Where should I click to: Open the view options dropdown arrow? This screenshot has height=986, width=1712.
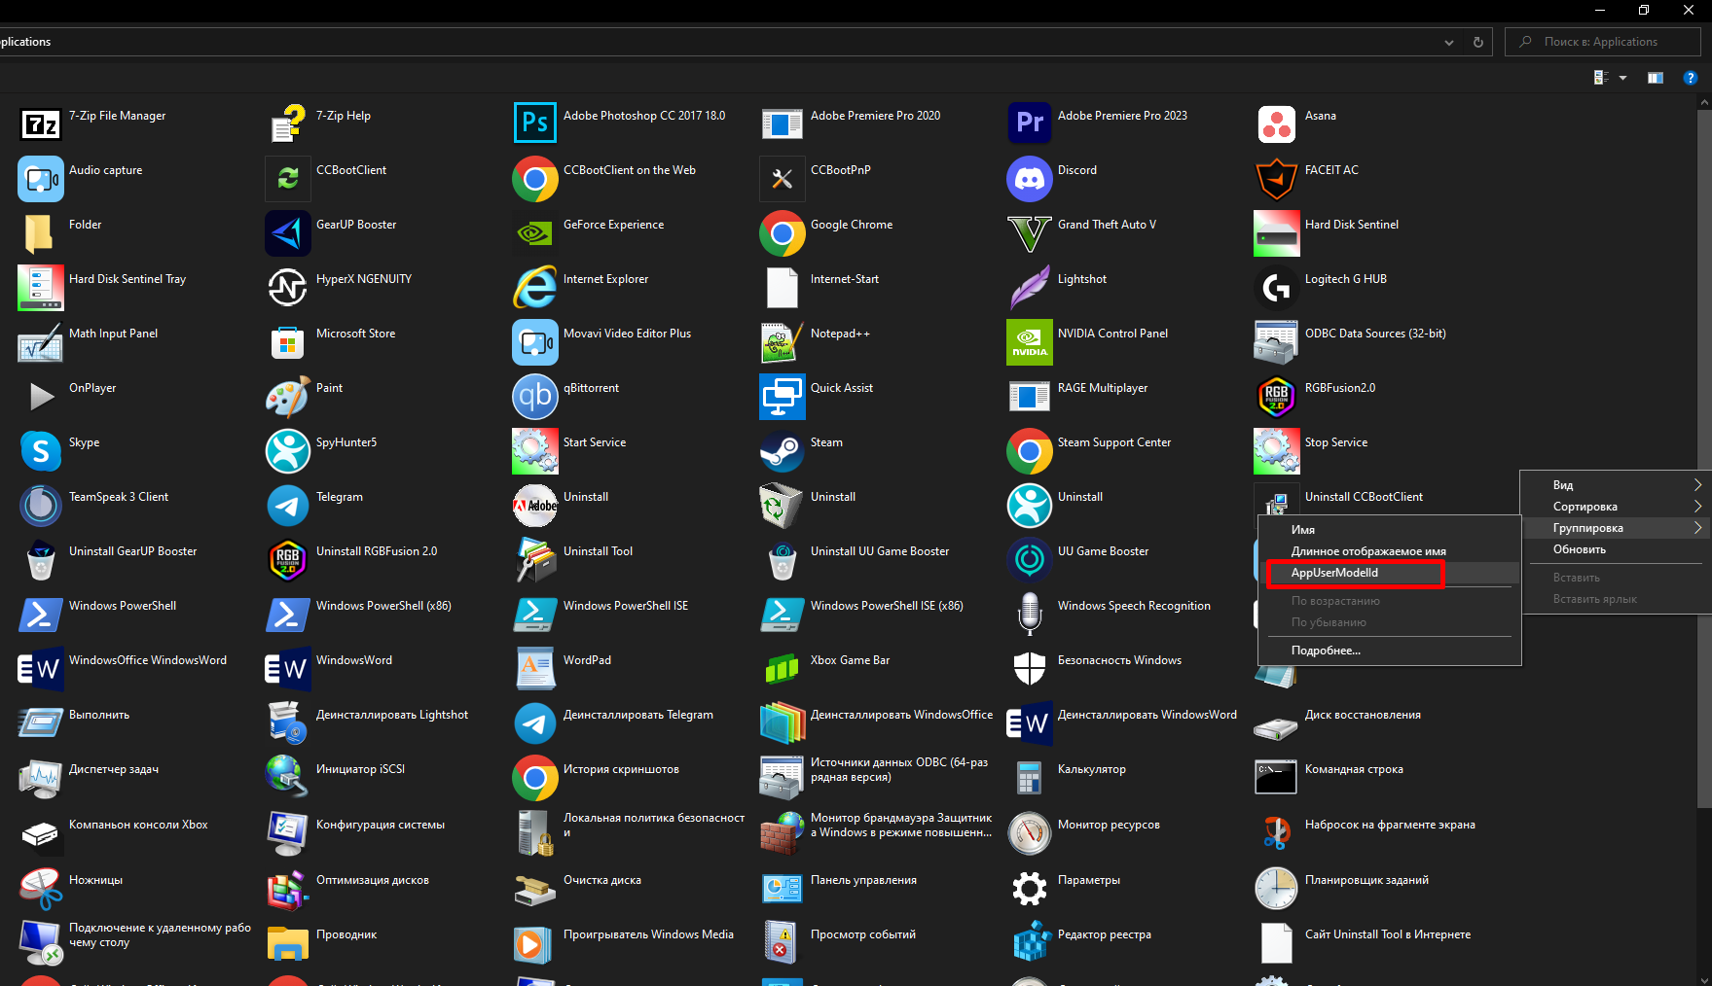pos(1622,78)
